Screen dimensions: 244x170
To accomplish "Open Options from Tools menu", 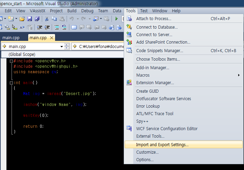I will (184, 159).
